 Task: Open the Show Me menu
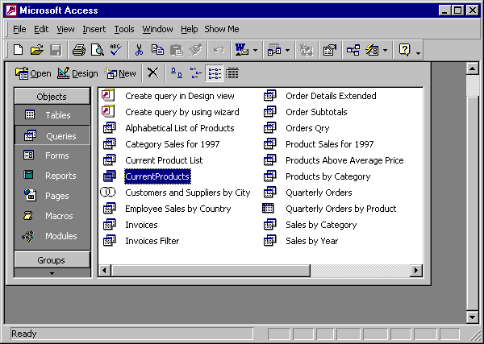pyautogui.click(x=222, y=29)
